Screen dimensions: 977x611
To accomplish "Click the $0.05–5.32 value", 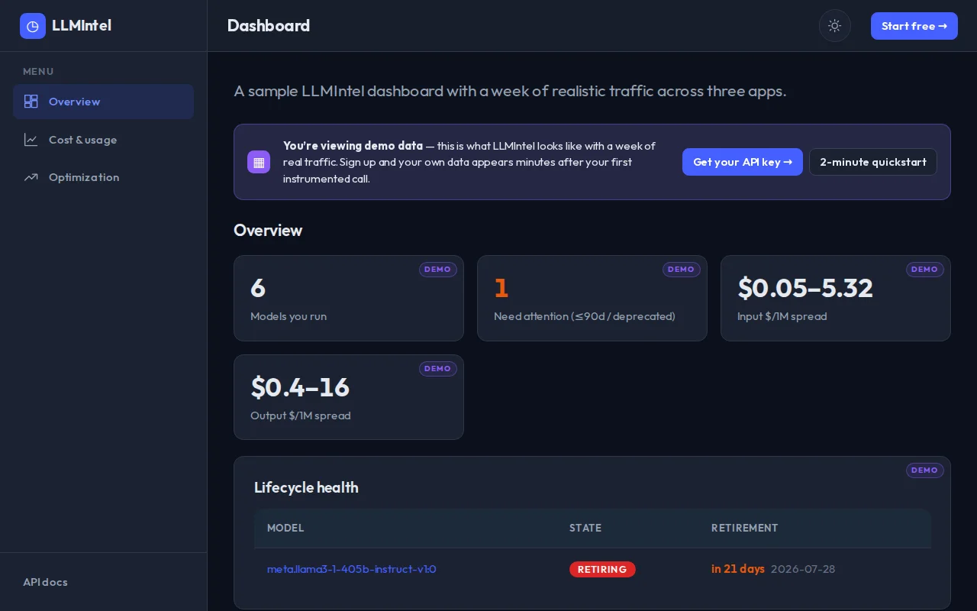I will (805, 288).
